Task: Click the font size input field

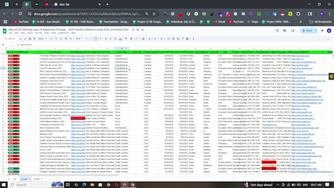Action: click(96, 39)
